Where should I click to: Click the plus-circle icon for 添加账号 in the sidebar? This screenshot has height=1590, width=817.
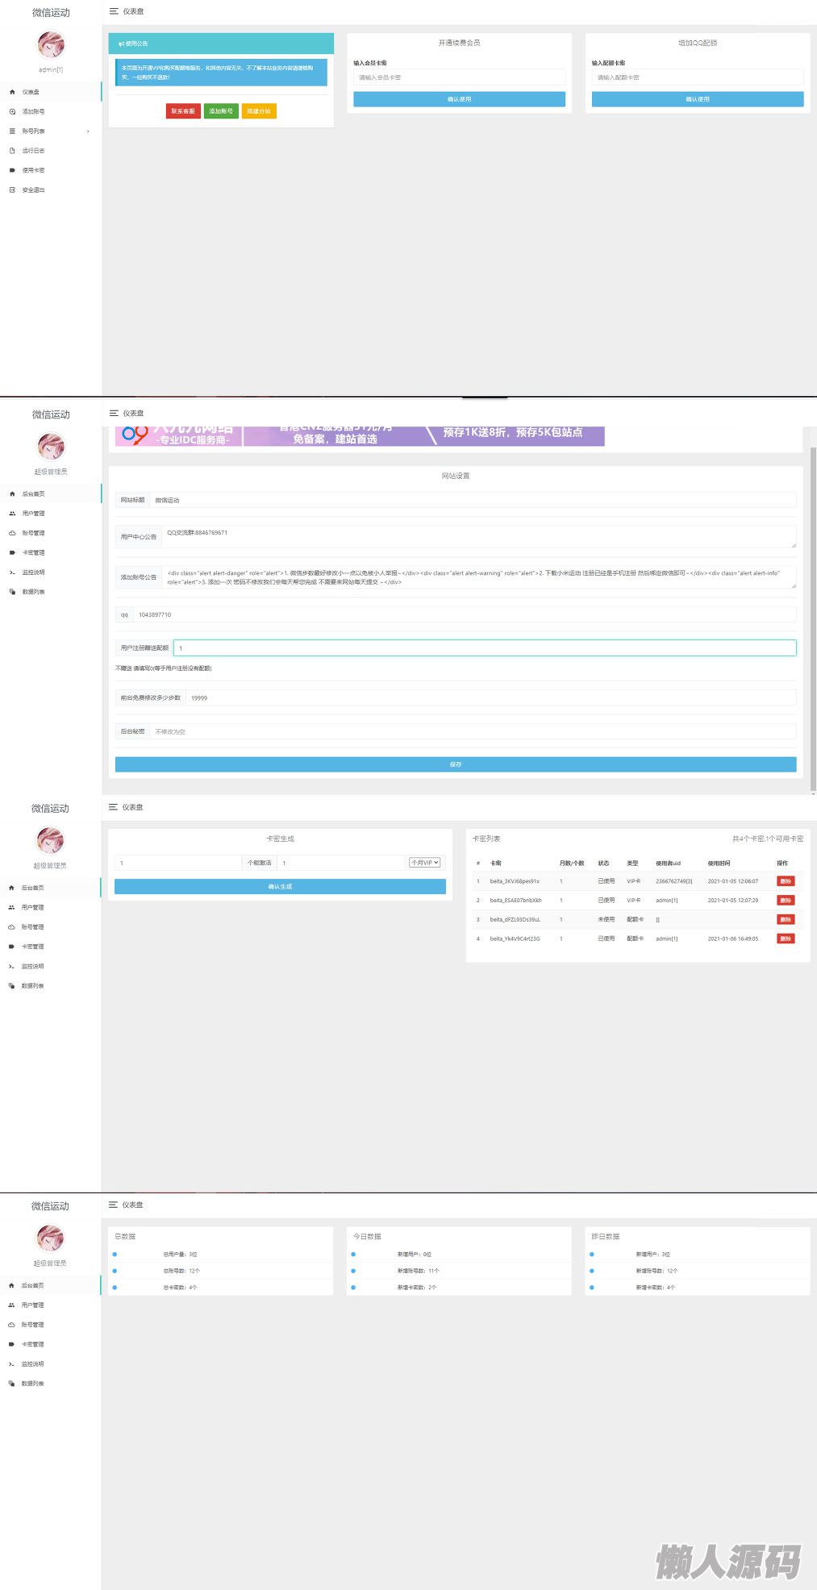(x=12, y=112)
